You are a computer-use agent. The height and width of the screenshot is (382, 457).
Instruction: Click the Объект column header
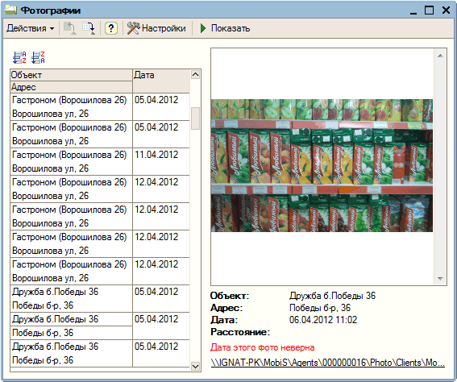[x=72, y=75]
